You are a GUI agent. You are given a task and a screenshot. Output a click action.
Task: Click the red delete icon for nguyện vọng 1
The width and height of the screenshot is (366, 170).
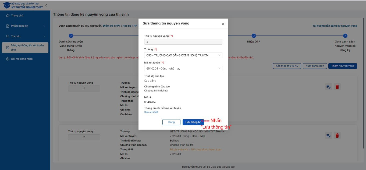tap(337, 87)
